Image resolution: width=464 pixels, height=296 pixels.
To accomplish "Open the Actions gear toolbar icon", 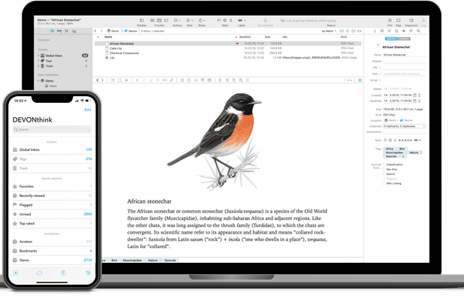I will pos(176,20).
